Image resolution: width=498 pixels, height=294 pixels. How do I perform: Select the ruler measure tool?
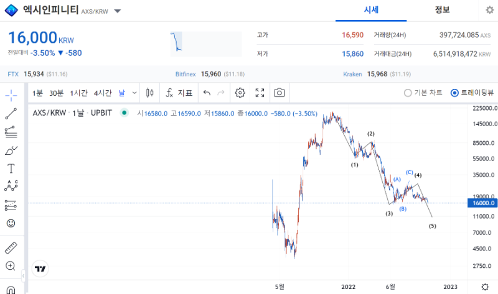pyautogui.click(x=11, y=248)
